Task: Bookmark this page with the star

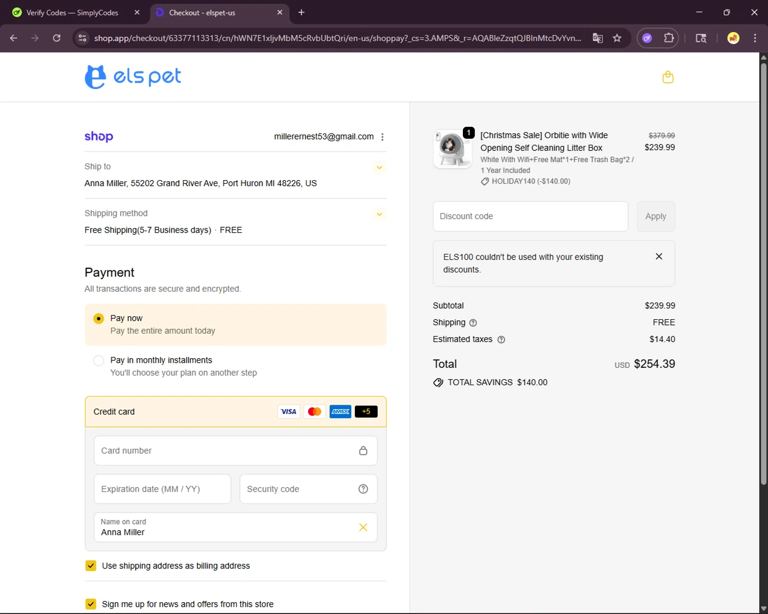Action: tap(617, 38)
